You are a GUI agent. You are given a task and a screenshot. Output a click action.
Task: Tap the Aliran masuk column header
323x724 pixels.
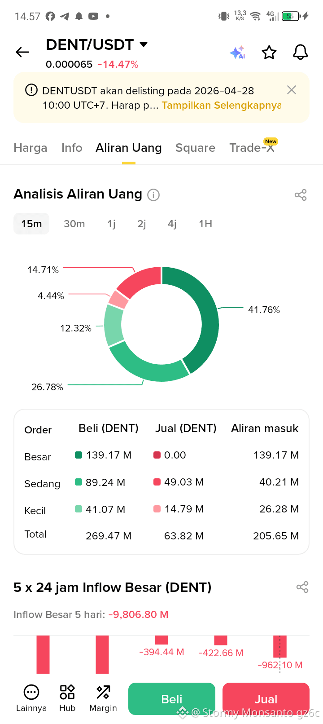(x=265, y=428)
